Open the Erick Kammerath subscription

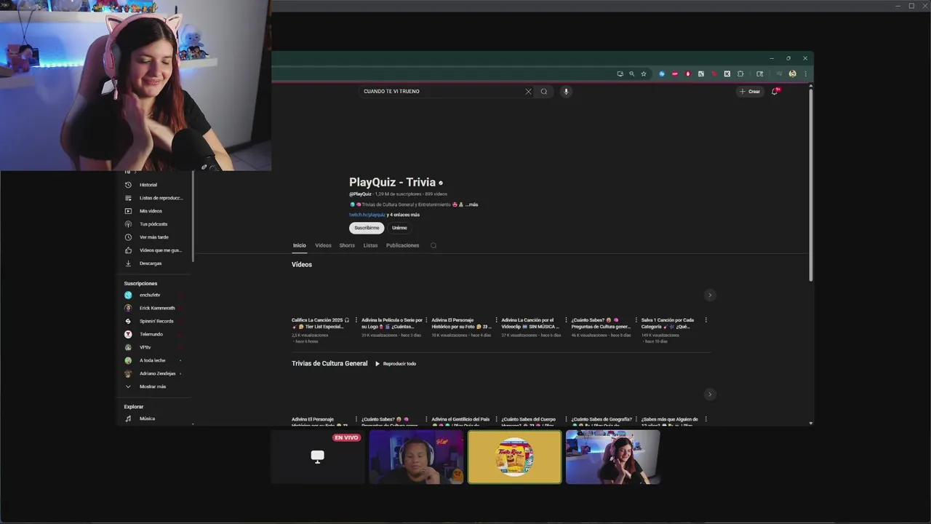pyautogui.click(x=154, y=308)
